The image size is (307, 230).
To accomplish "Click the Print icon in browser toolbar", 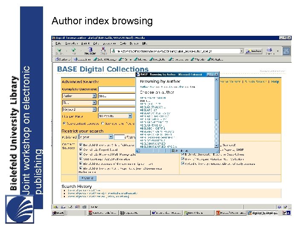I will (270, 50).
